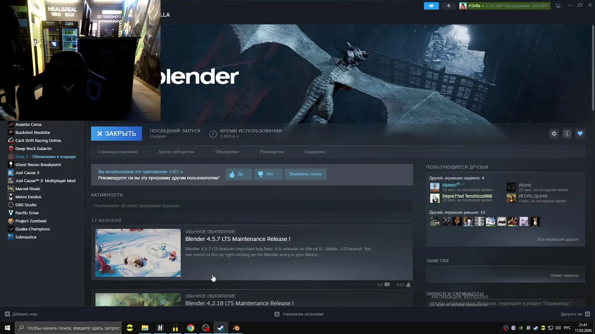
Task: Click the activity input field
Action: coord(252,206)
